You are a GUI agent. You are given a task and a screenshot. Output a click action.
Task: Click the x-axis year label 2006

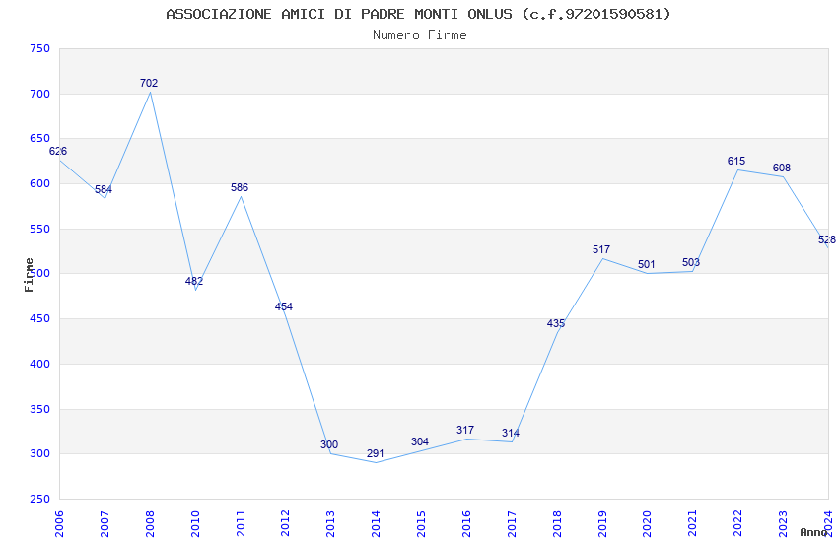coord(59,523)
